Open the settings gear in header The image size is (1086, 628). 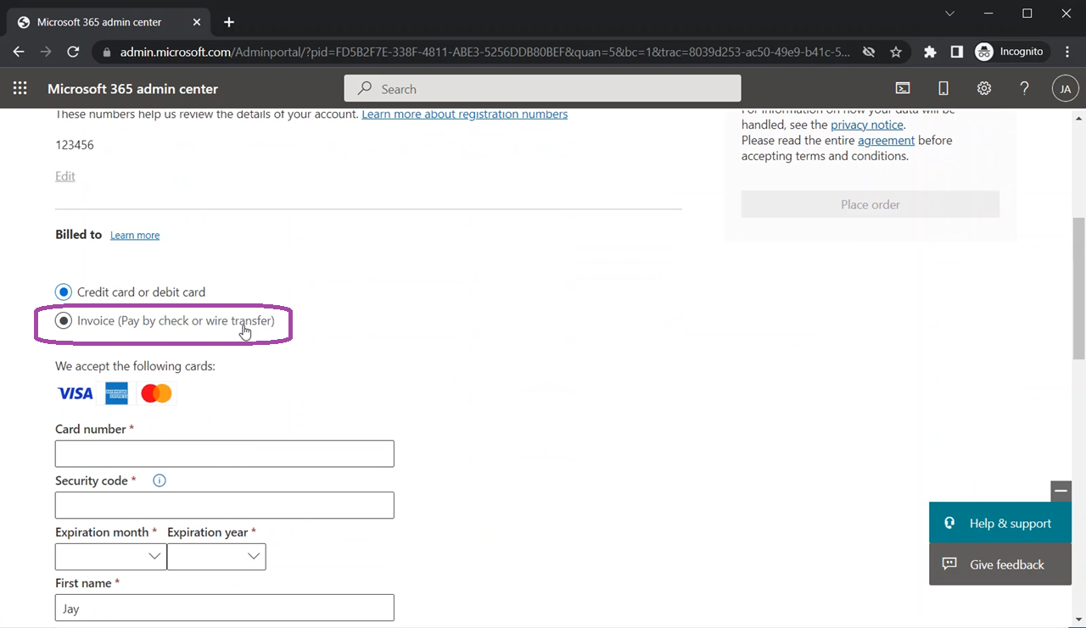point(983,89)
